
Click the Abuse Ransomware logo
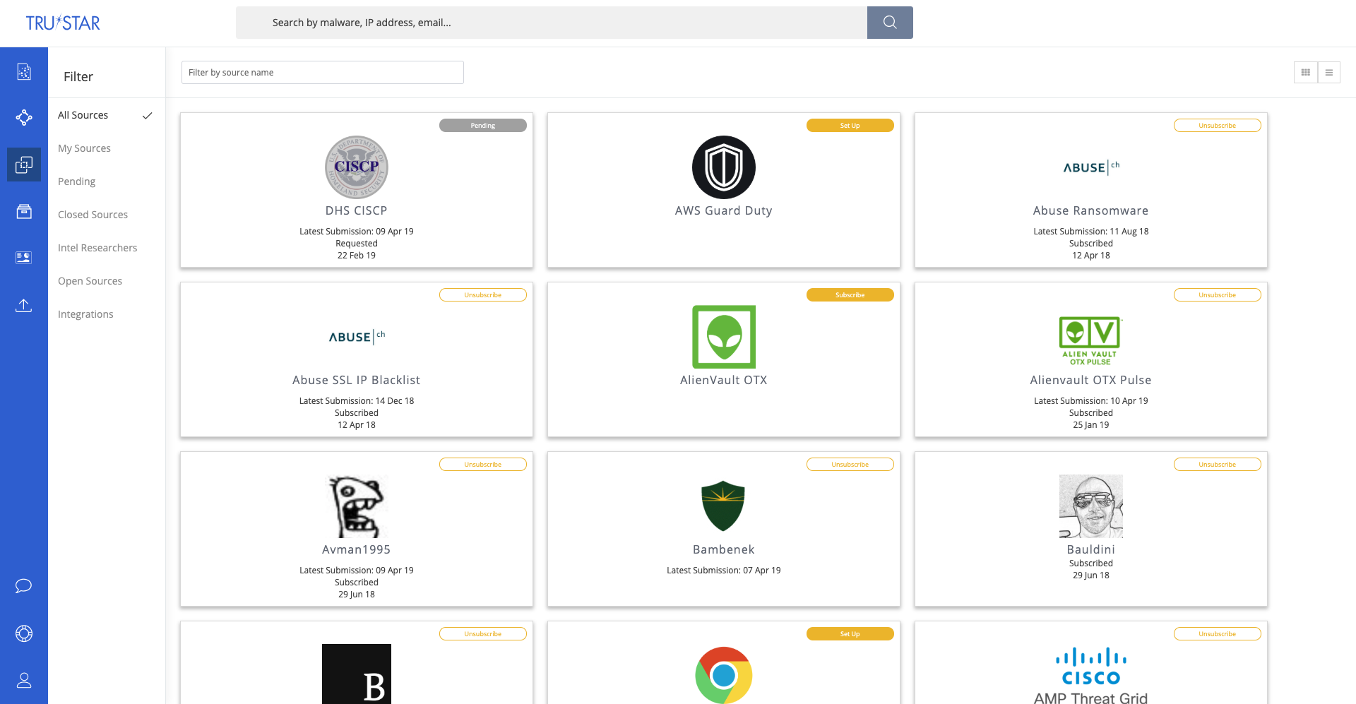[x=1091, y=167]
